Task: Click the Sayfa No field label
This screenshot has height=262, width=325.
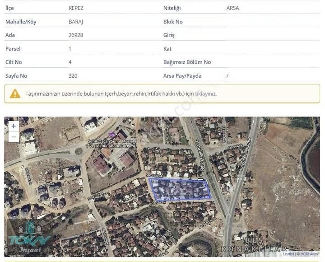Action: 16,76
